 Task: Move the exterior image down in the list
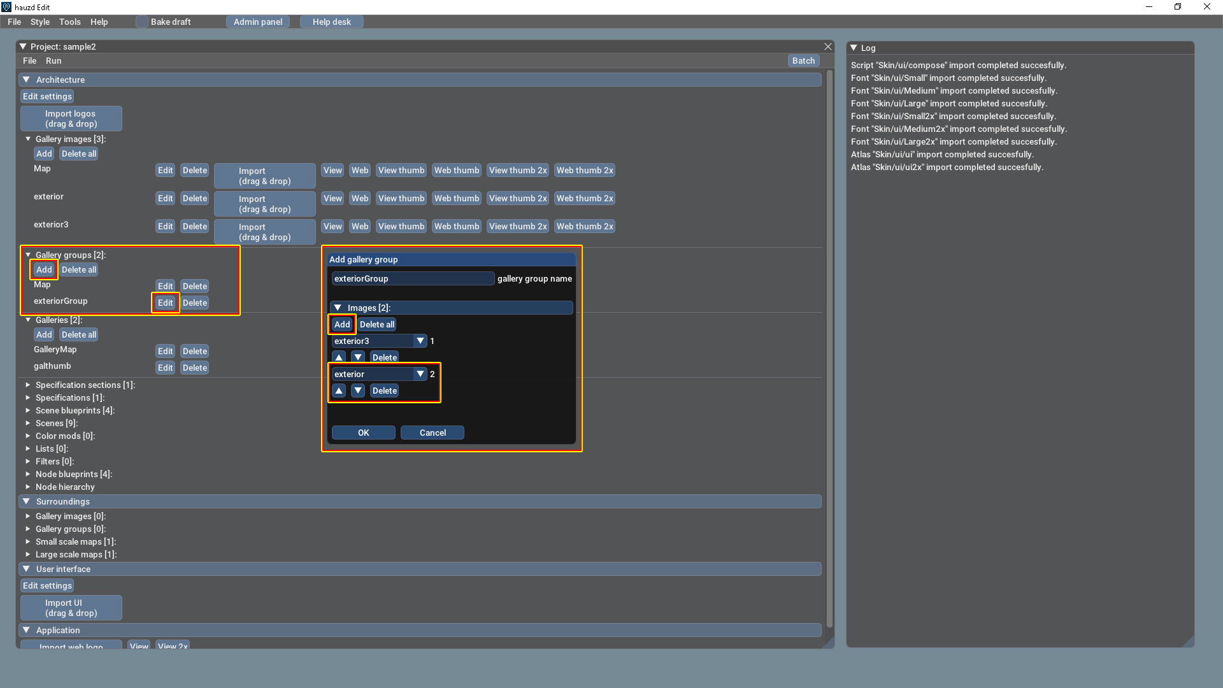click(358, 391)
